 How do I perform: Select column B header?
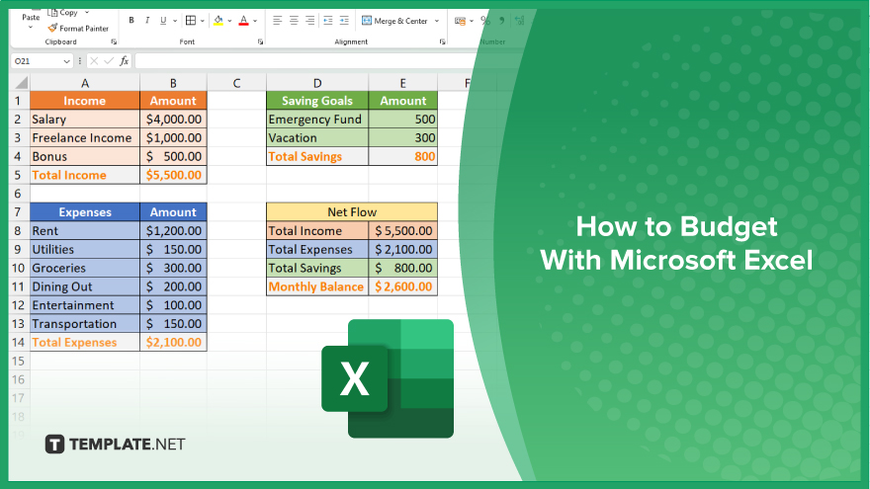(x=173, y=83)
